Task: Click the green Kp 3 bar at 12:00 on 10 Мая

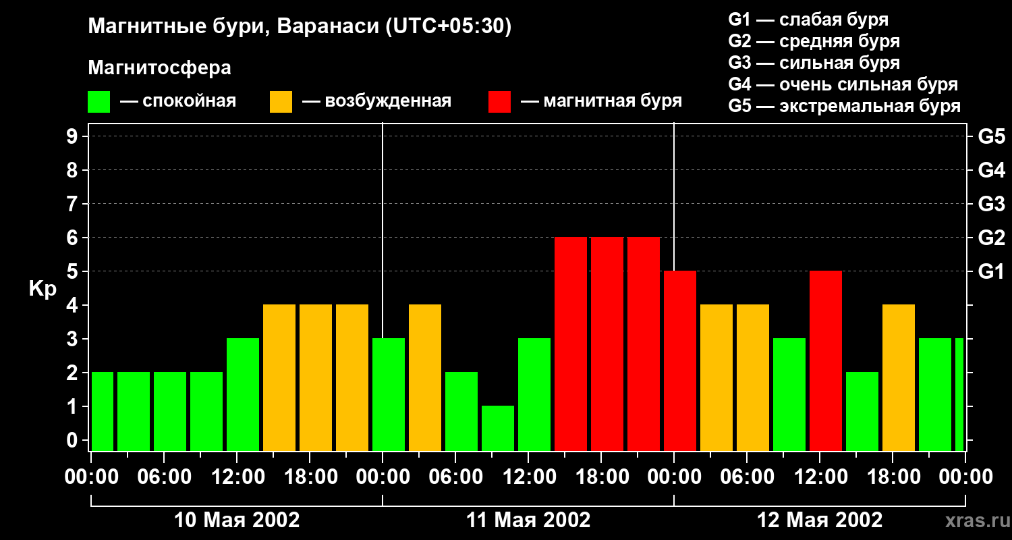Action: tap(243, 394)
